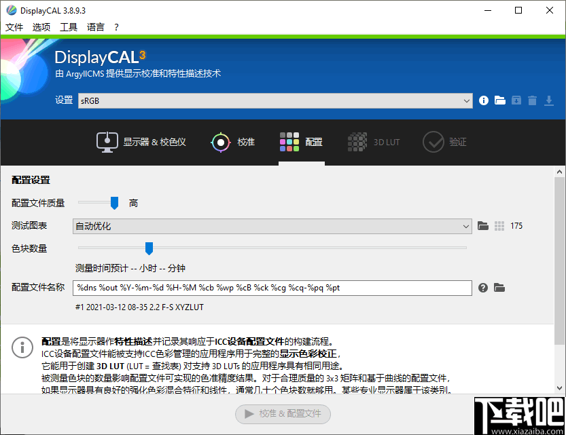Viewport: 566px width, 435px height.
Task: Open the 工具 menu
Action: pyautogui.click(x=68, y=26)
